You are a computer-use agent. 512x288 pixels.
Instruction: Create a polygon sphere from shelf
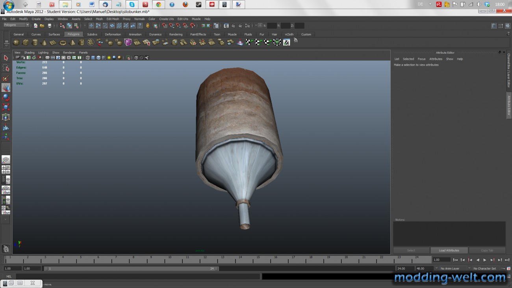pyautogui.click(x=16, y=42)
